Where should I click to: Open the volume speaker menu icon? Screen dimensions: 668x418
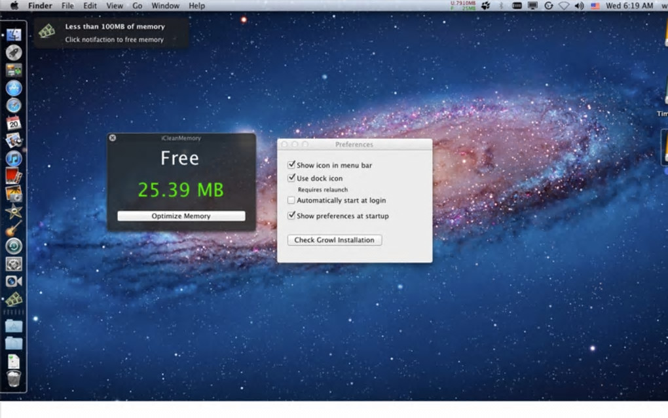click(579, 5)
